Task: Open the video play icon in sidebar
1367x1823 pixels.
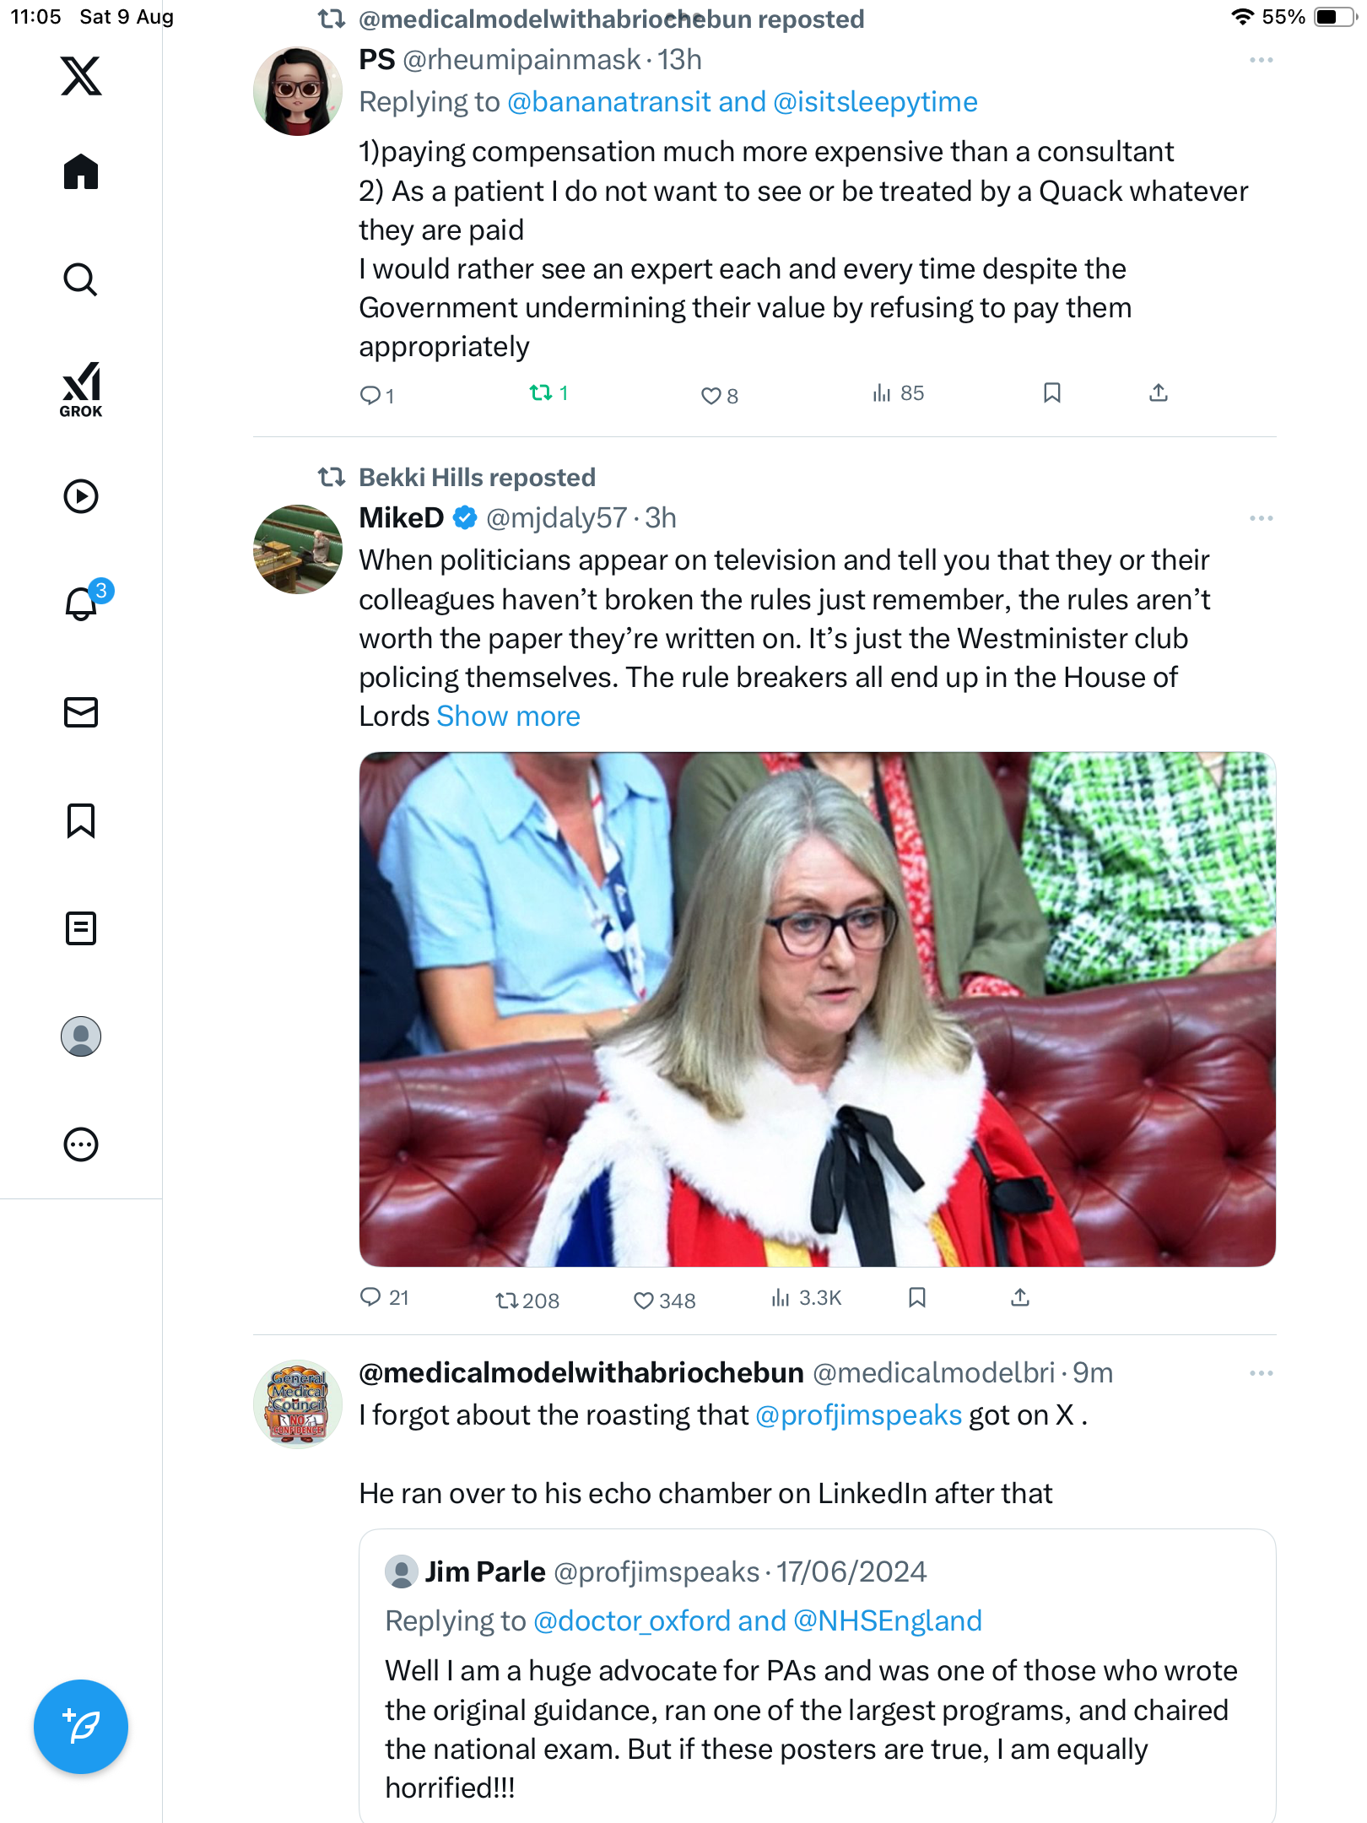Action: pyautogui.click(x=81, y=495)
